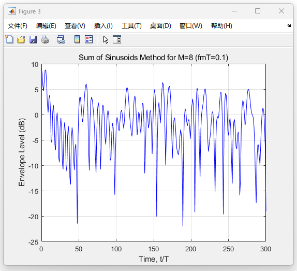Insert a legend using the toolbar icon

pyautogui.click(x=89, y=39)
